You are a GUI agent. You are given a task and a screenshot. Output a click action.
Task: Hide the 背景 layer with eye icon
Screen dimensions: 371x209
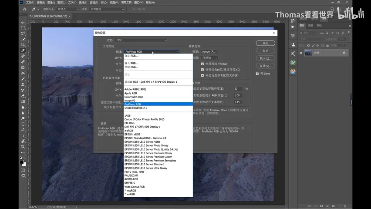click(301, 53)
